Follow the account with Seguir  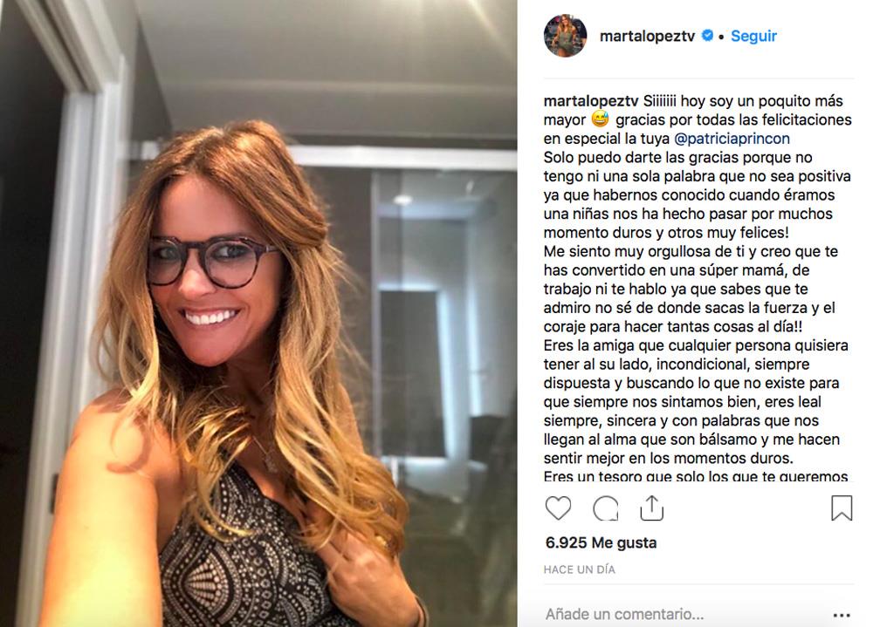tap(753, 36)
